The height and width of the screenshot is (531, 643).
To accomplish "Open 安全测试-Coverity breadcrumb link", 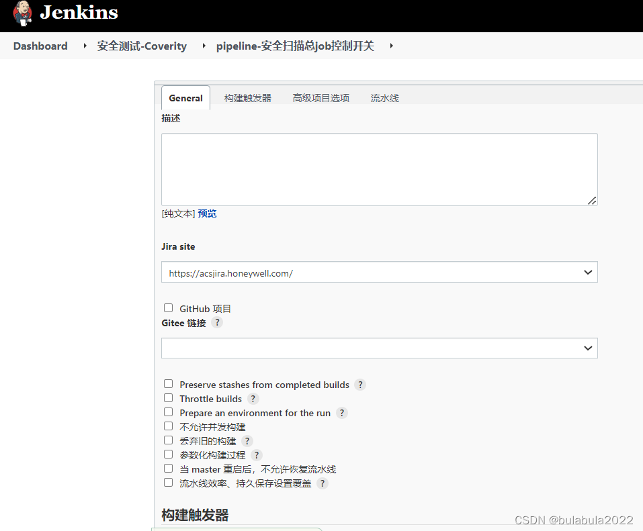I will [142, 46].
